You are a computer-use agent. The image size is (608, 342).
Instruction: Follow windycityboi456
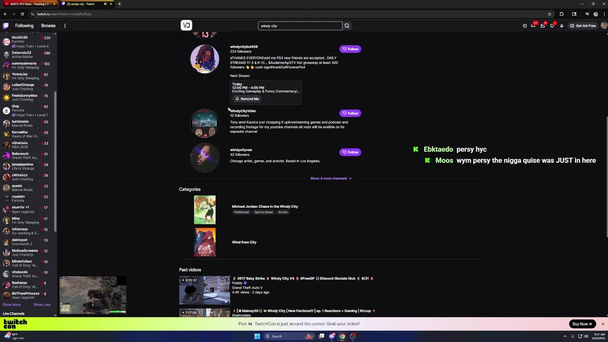350,49
